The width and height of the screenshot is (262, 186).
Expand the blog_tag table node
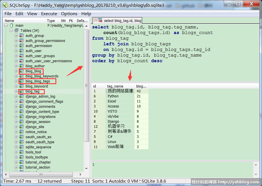coord(16,91)
